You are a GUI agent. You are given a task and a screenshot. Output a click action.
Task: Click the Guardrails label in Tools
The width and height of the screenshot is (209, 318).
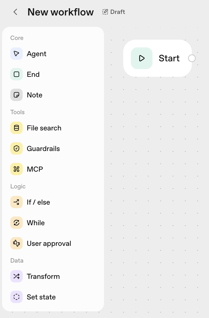tap(43, 149)
